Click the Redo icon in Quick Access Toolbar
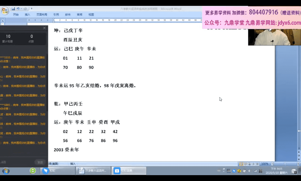301x181 pixels. pyautogui.click(x=25, y=9)
